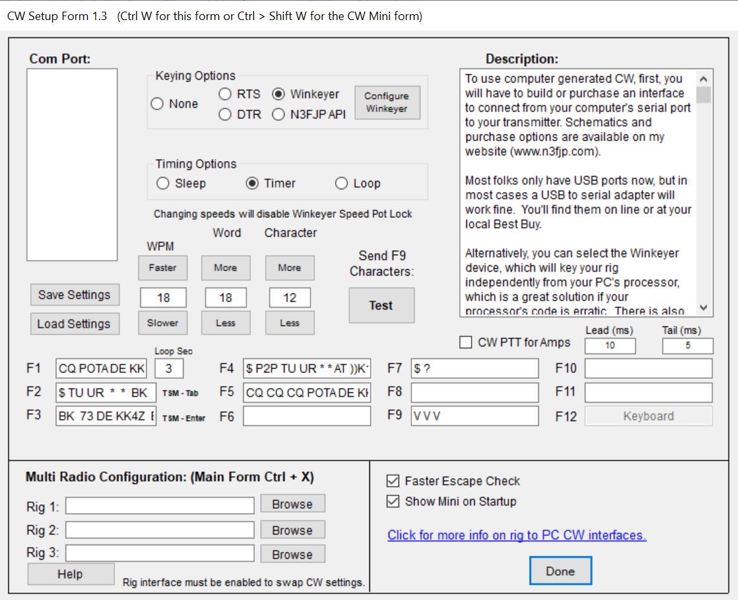Switch keying to N3FJP API
This screenshot has width=738, height=600.
(x=278, y=113)
